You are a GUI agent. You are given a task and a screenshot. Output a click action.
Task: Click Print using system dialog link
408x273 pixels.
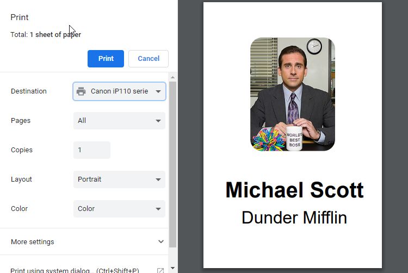(75, 270)
